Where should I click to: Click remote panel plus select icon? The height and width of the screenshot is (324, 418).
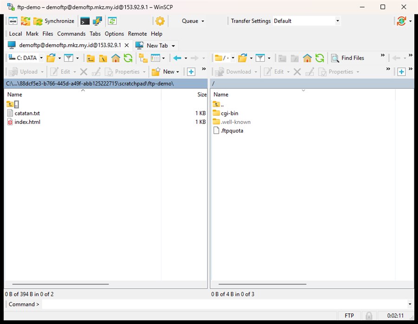(401, 71)
